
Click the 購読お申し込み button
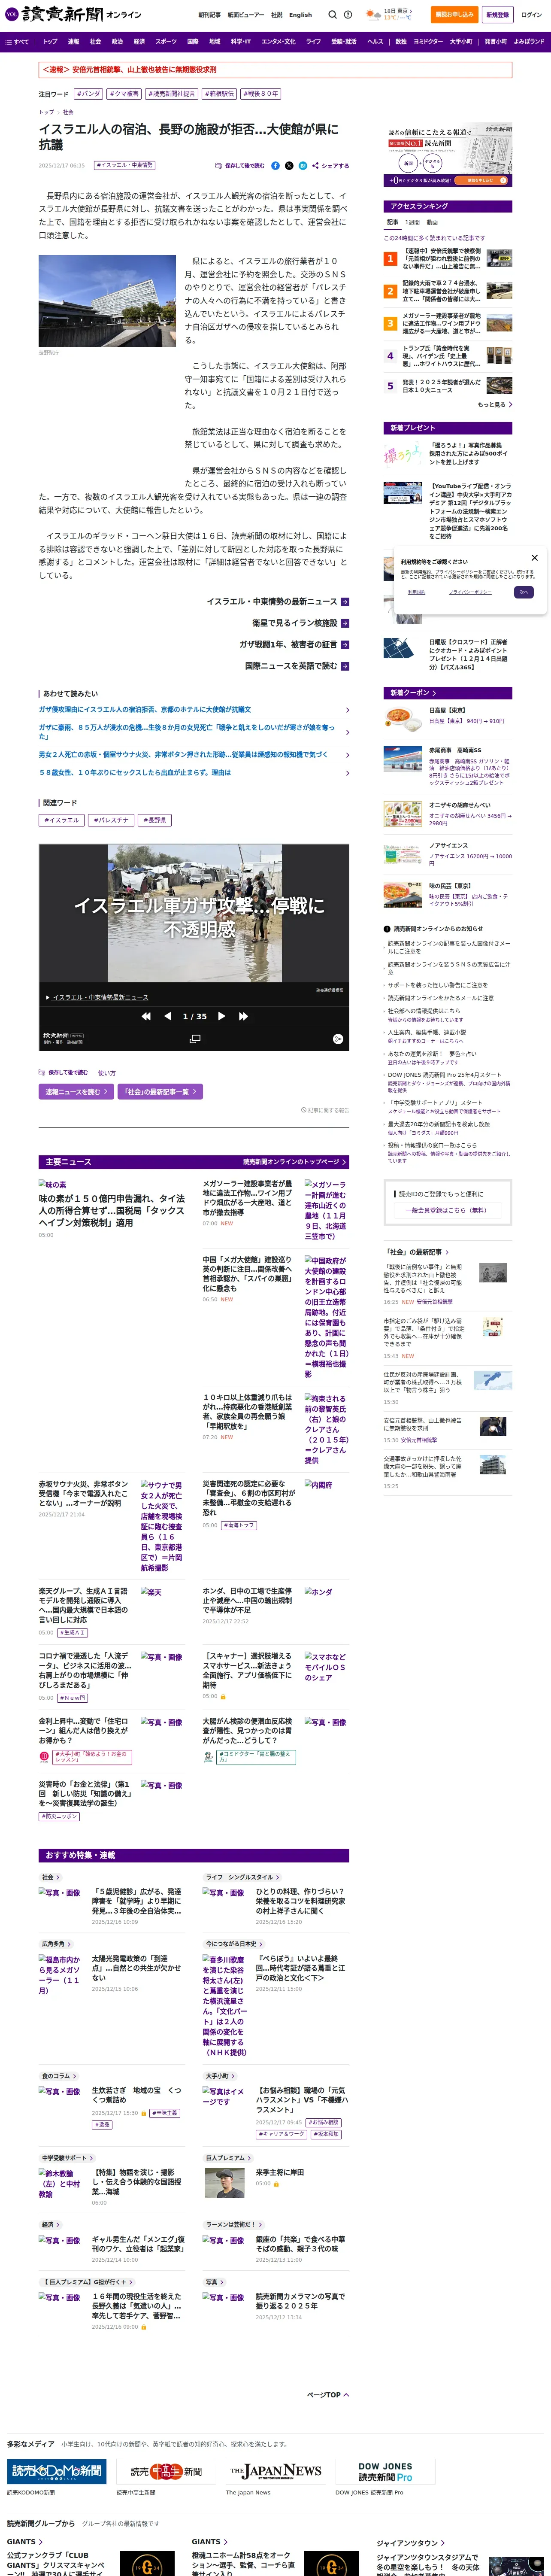(454, 15)
